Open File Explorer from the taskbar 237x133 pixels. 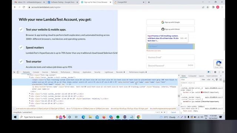[90, 117]
